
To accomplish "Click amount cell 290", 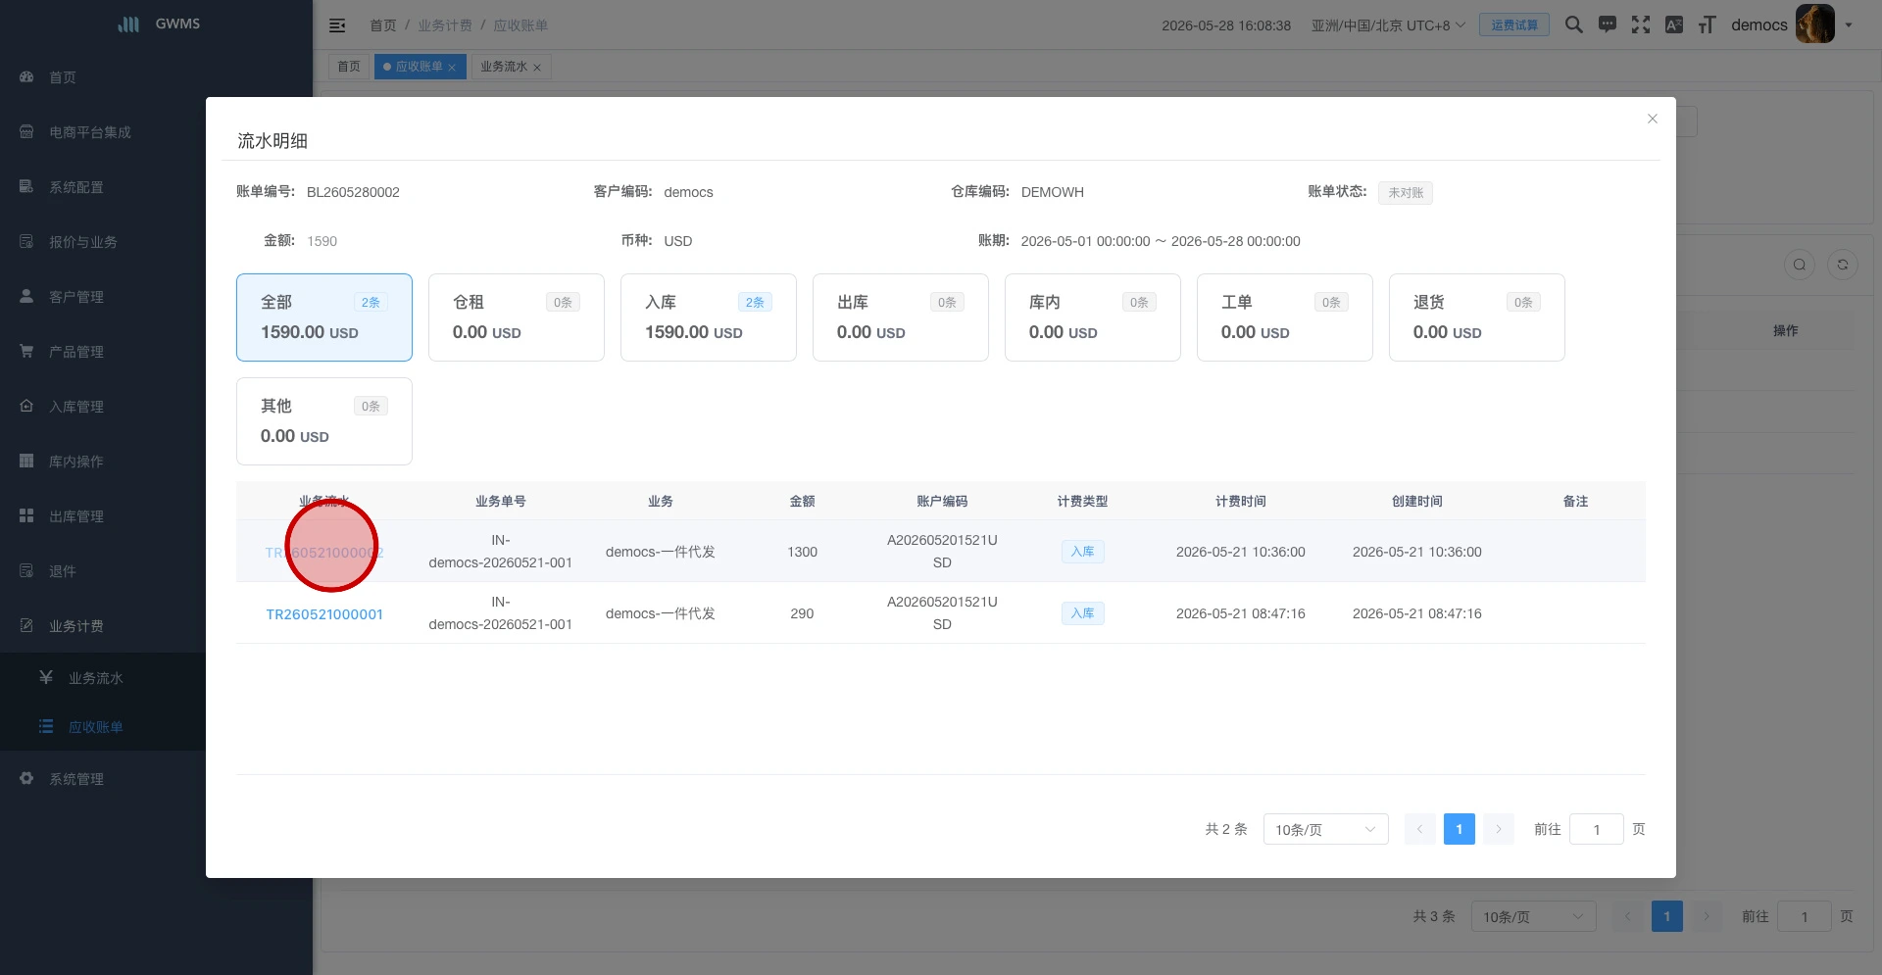I will [x=802, y=613].
